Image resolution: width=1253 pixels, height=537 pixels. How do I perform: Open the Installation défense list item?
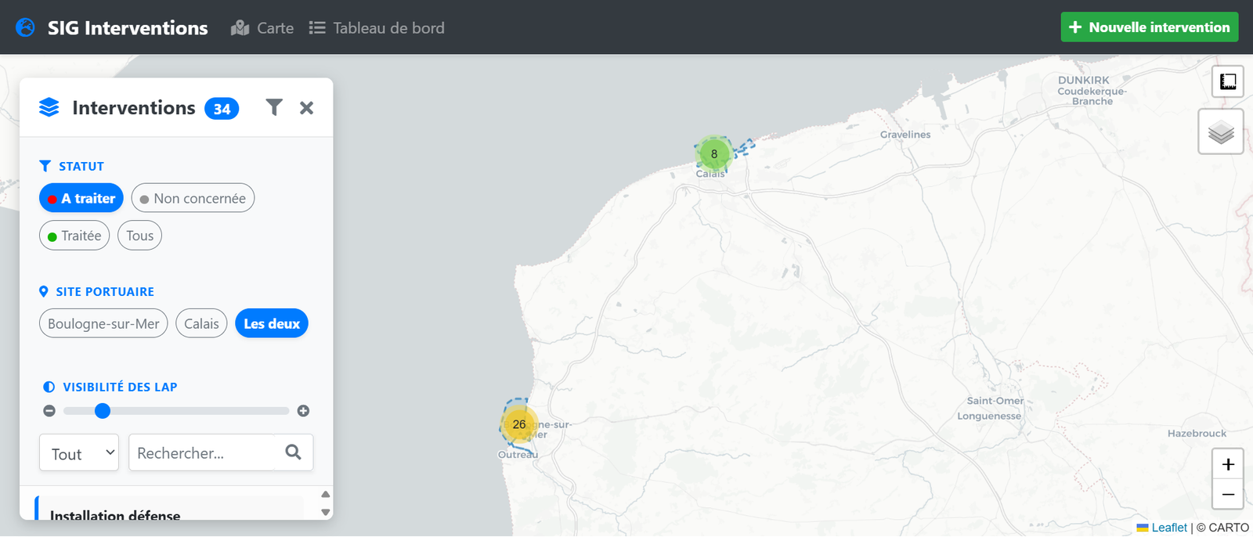tap(169, 509)
